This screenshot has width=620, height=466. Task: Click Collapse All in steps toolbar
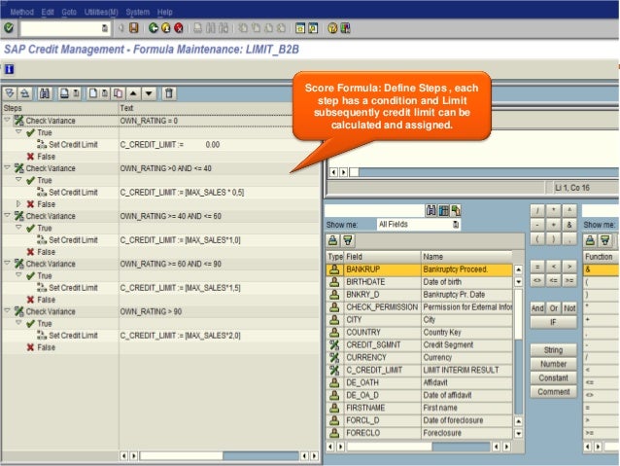point(25,93)
